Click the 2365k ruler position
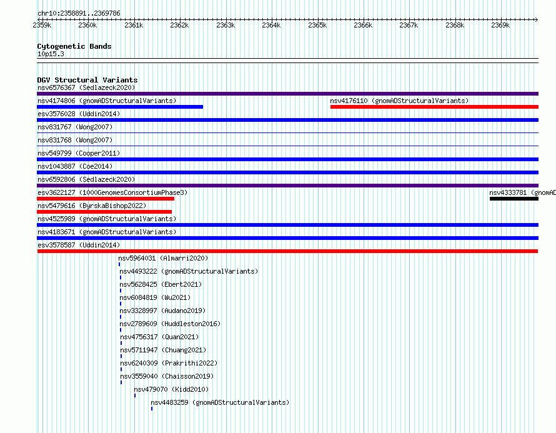 (317, 25)
